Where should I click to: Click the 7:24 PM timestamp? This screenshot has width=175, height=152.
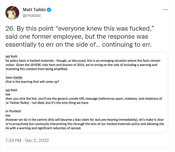[x=13, y=141]
